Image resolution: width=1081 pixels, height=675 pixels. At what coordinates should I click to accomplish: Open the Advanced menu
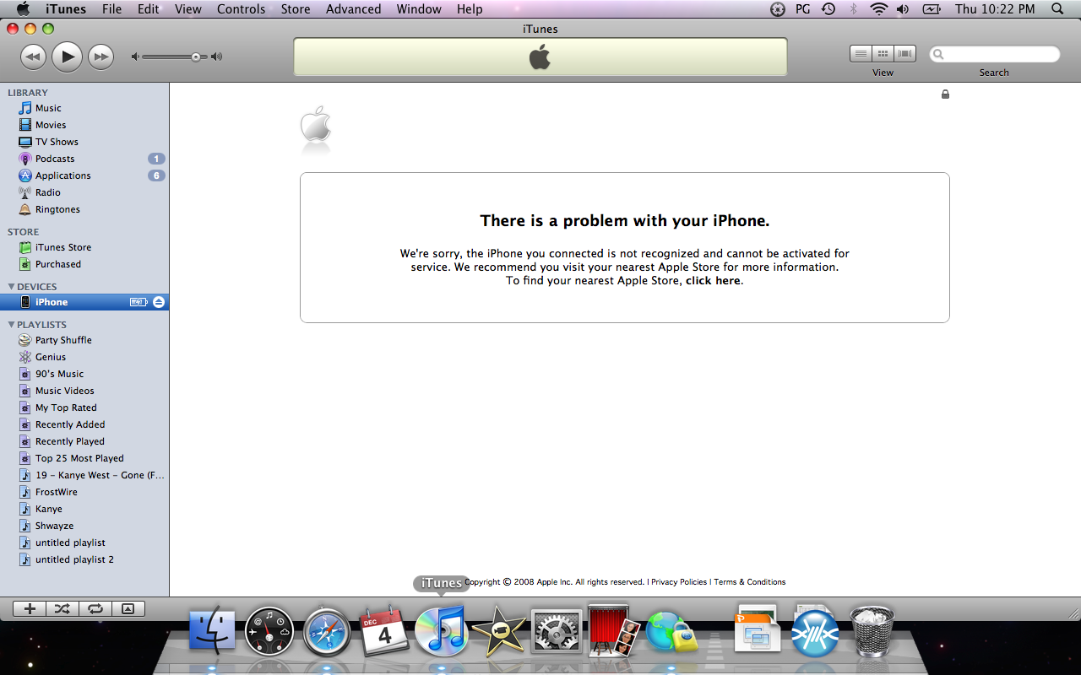[x=353, y=9]
